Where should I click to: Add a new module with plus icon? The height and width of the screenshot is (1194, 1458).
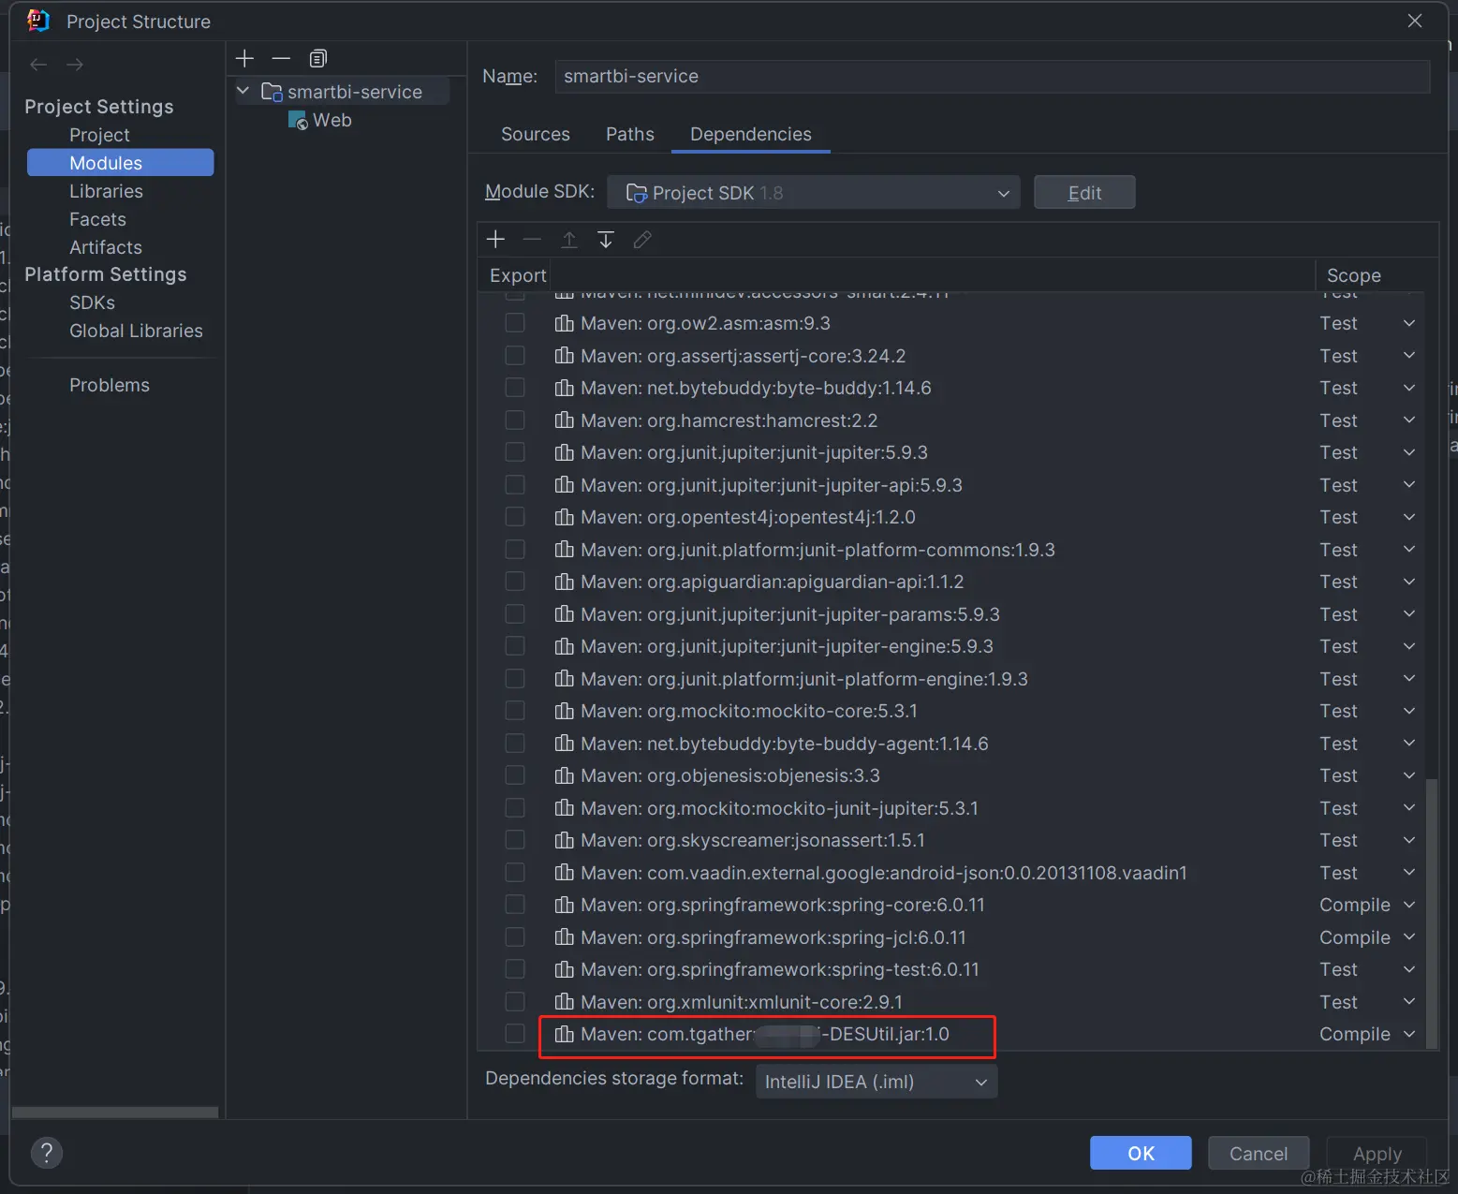[244, 58]
